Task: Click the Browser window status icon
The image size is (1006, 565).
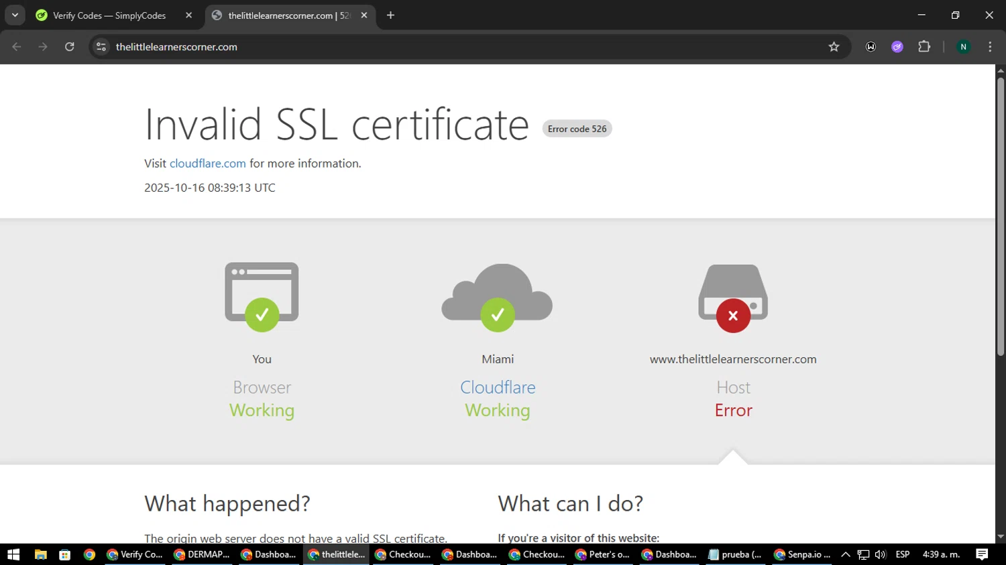Action: [x=262, y=297]
